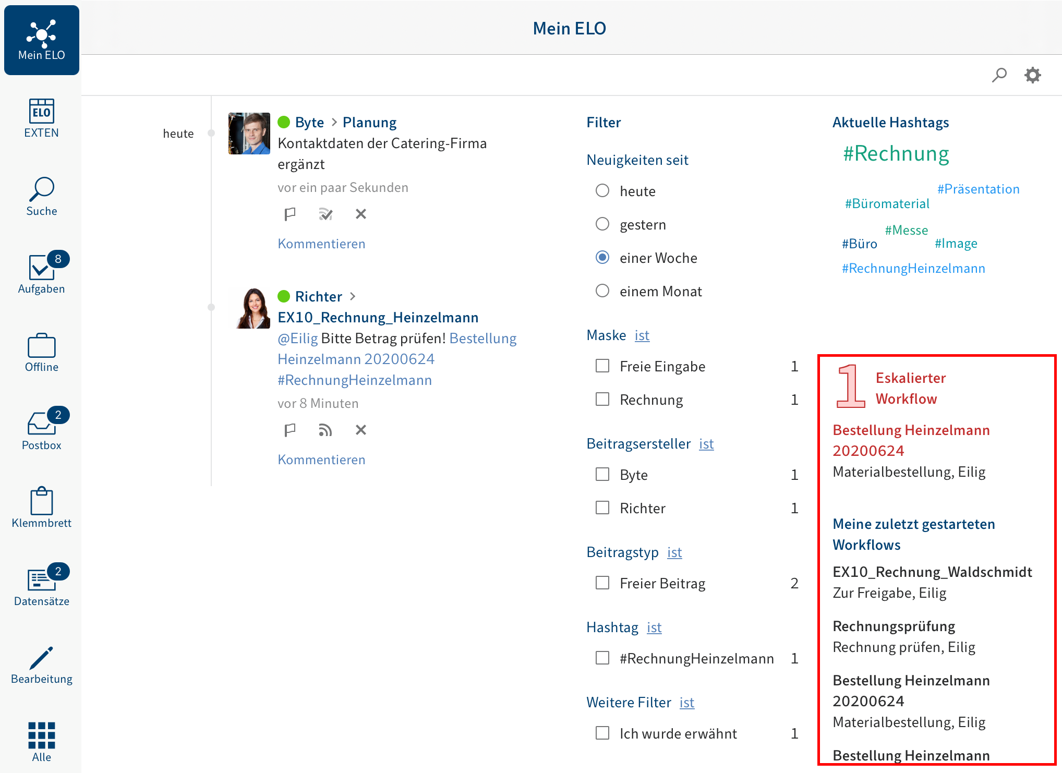The width and height of the screenshot is (1062, 773).
Task: Select the gestern radio button
Action: pyautogui.click(x=602, y=224)
